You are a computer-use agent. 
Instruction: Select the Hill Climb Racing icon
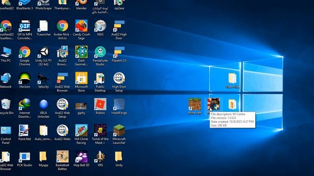pos(81,134)
